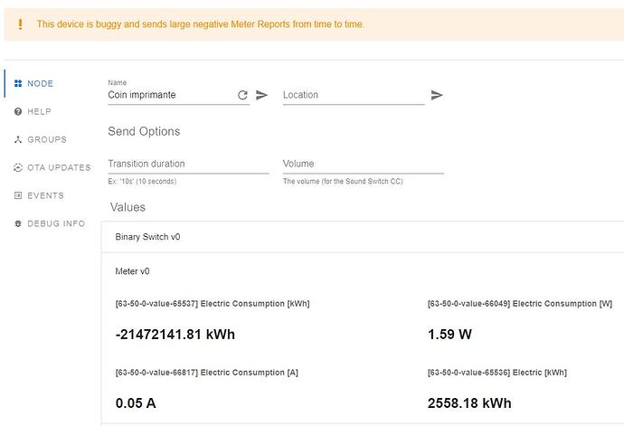Screen dimensions: 624x426
Task: Click the warning exclamation icon
Action: click(x=20, y=24)
